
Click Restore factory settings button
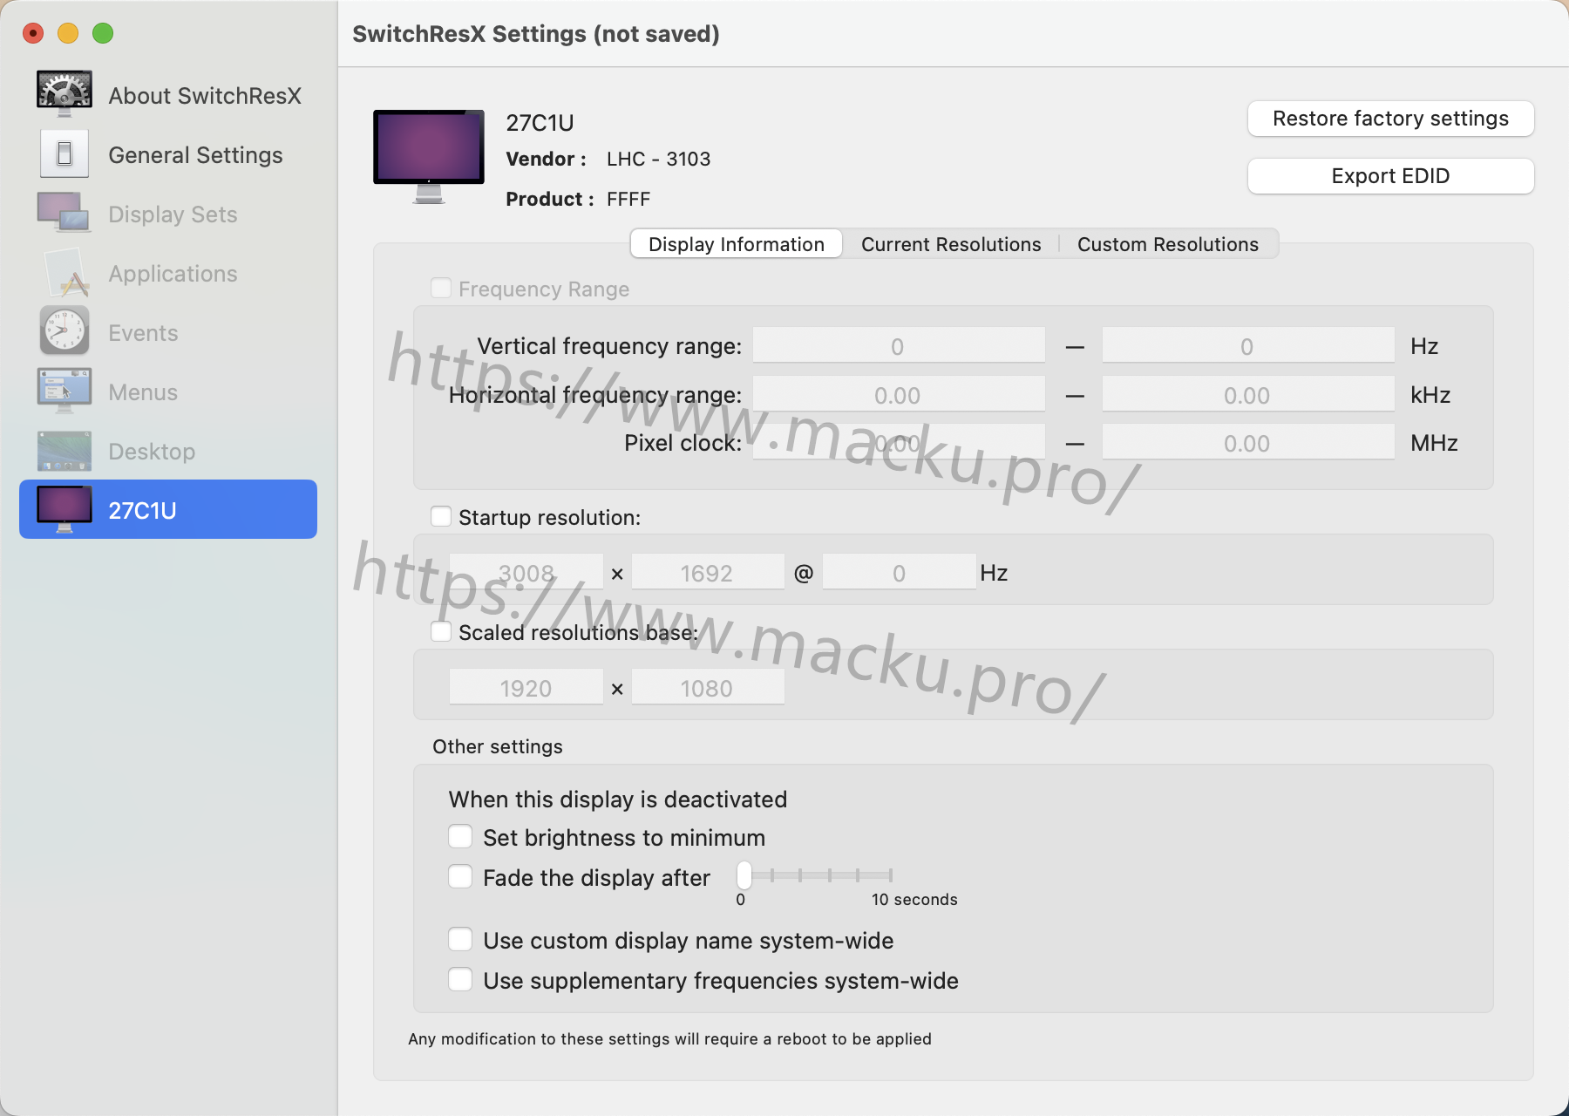click(1390, 119)
